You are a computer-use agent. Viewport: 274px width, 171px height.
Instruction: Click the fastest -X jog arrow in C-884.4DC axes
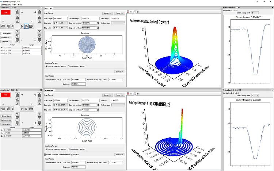(3, 108)
